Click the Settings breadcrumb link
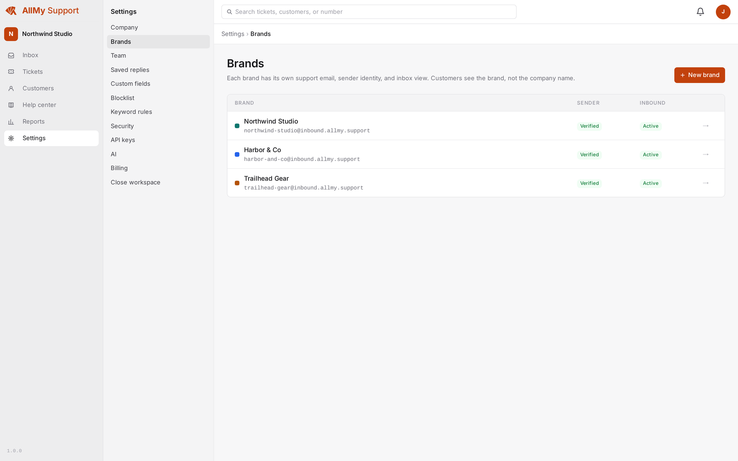Viewport: 738px width, 461px height. (x=233, y=34)
